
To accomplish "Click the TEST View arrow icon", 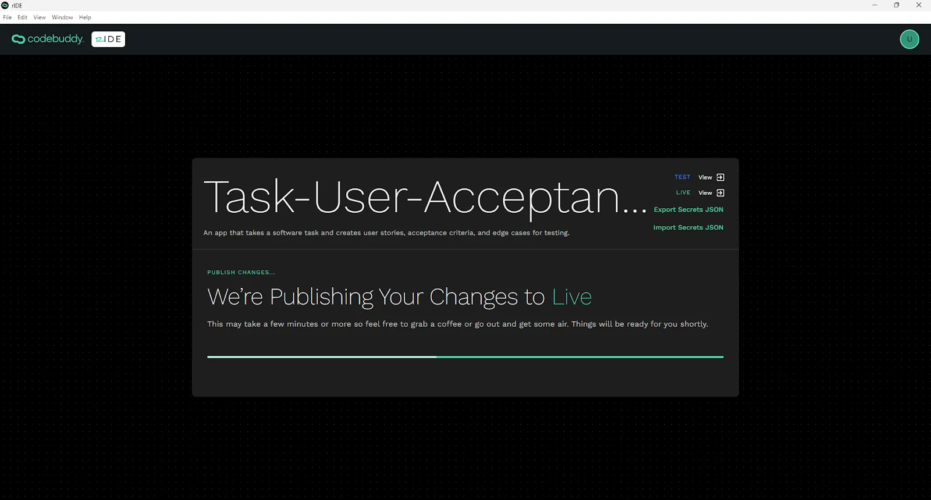I will tap(720, 177).
